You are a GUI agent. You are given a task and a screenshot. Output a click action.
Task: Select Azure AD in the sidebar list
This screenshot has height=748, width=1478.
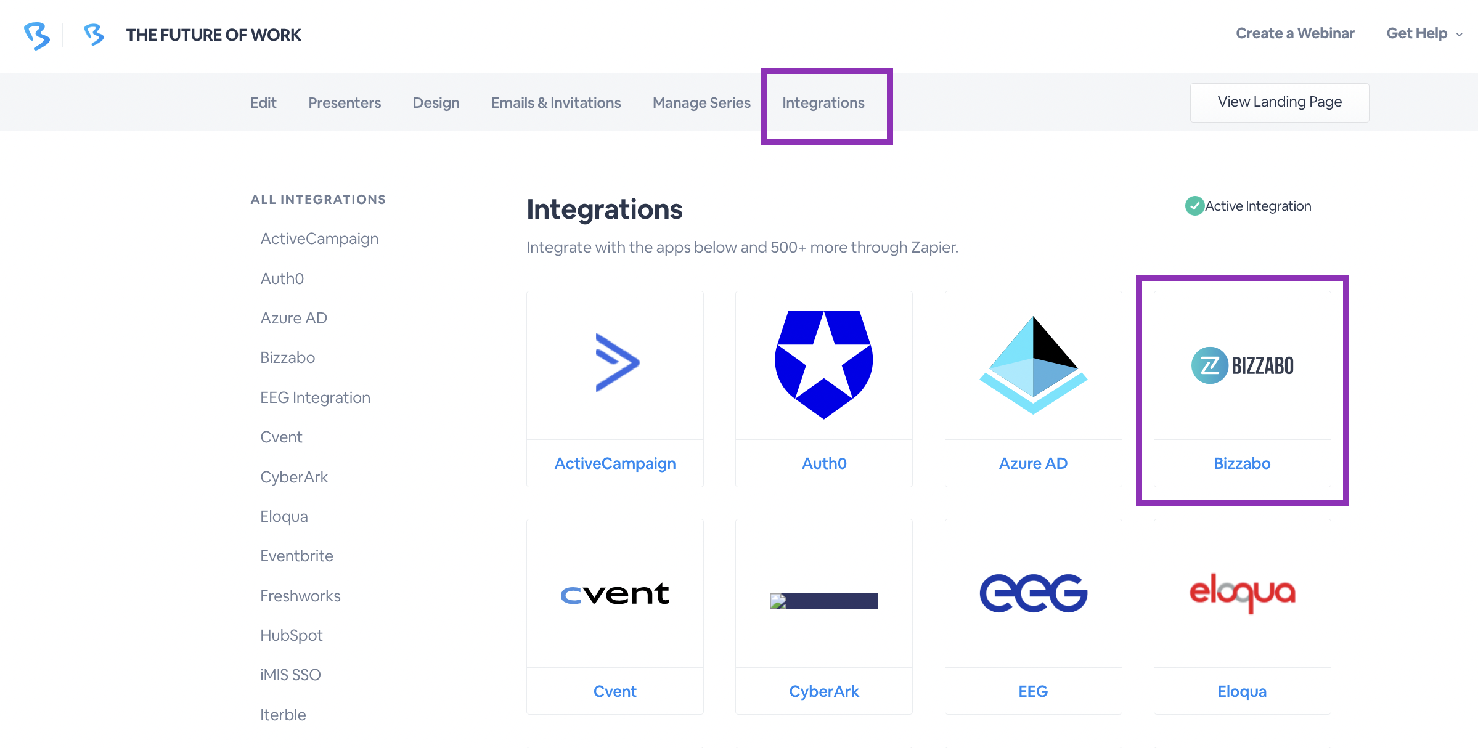click(x=293, y=318)
